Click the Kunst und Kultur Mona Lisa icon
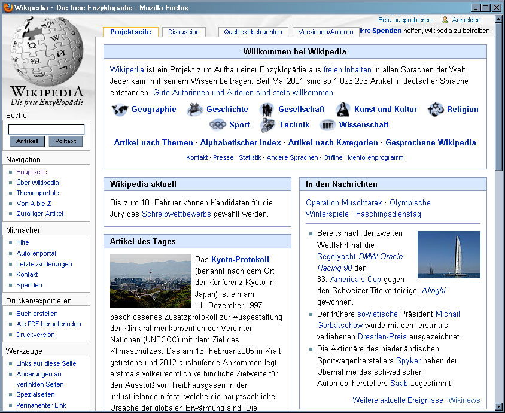 (x=343, y=110)
